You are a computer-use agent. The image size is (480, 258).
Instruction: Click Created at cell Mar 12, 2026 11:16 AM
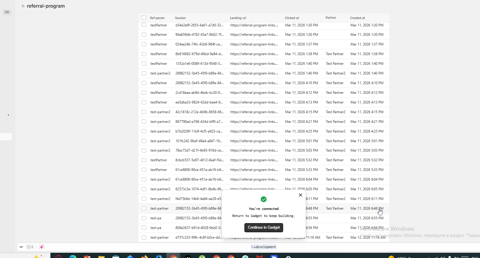(x=368, y=237)
